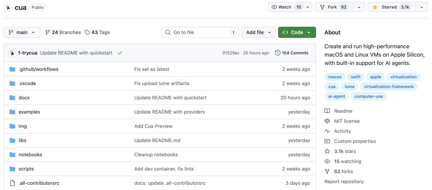The image size is (432, 190).
Task: Open the examples folder name
Action: (29, 112)
